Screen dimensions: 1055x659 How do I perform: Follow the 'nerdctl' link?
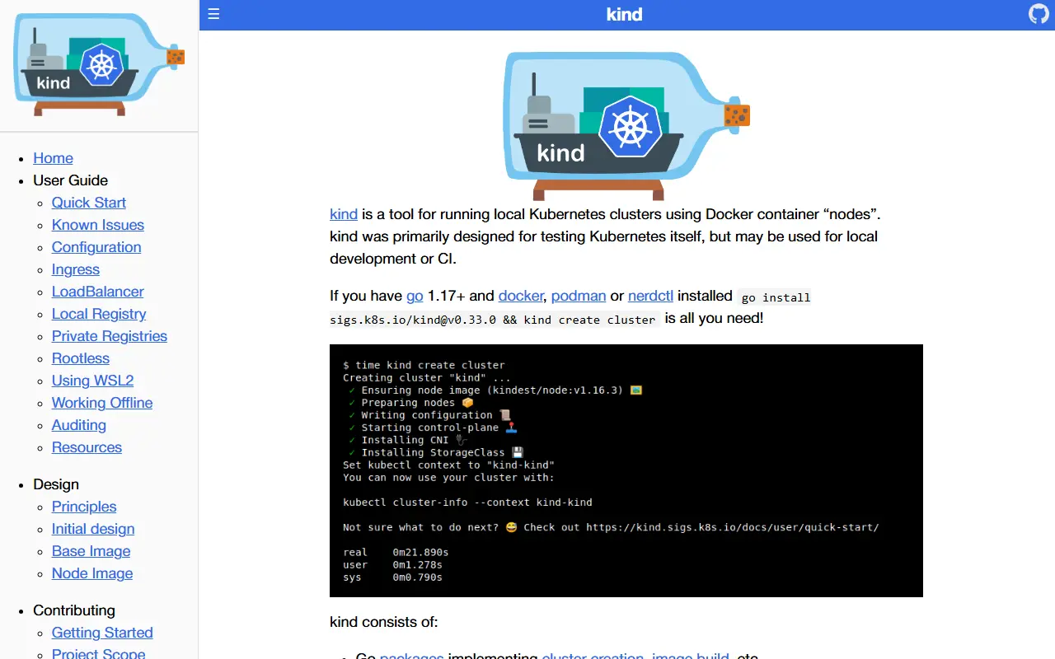[x=650, y=296]
